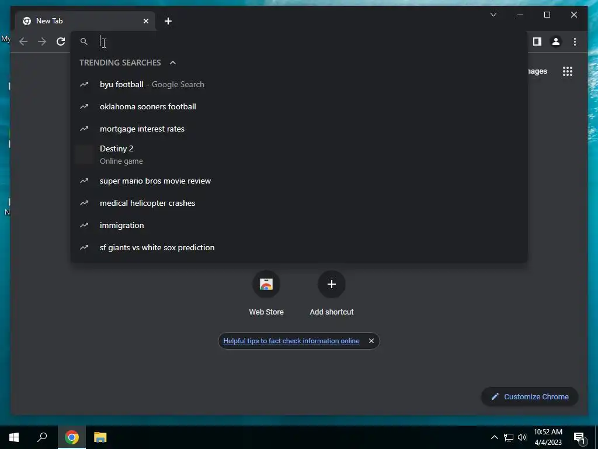
Task: Open the volume tray icon
Action: [x=521, y=437]
